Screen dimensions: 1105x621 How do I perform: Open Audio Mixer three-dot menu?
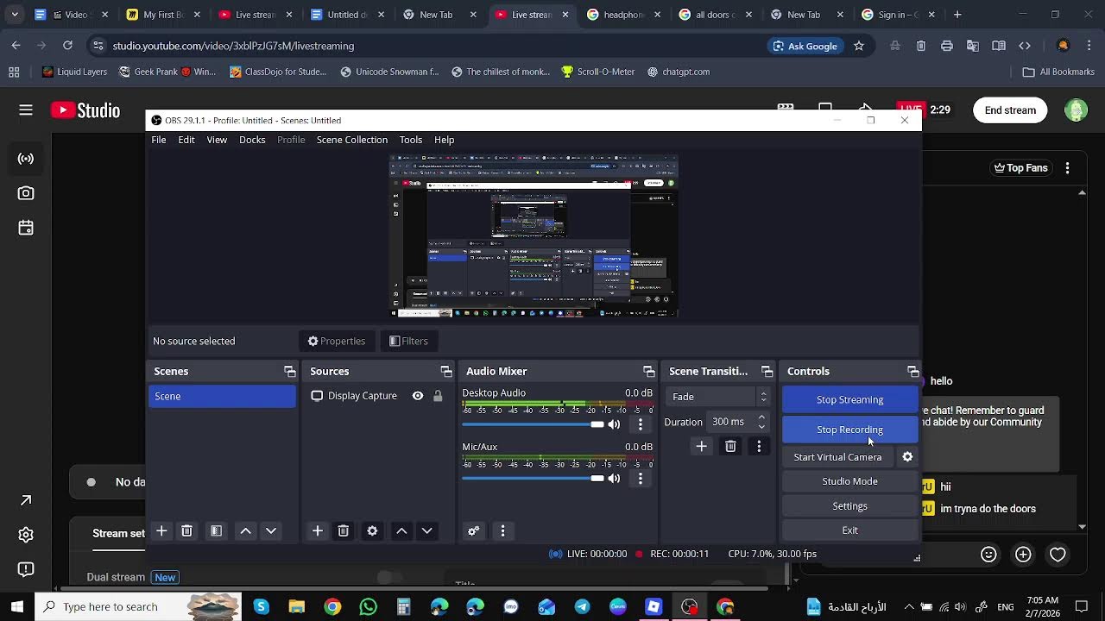(502, 531)
